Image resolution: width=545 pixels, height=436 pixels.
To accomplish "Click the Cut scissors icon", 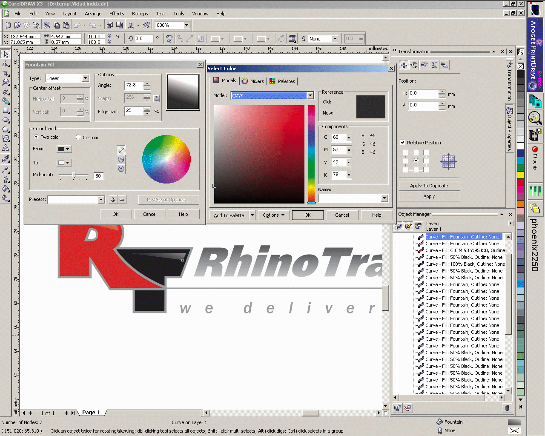I will tap(47, 26).
